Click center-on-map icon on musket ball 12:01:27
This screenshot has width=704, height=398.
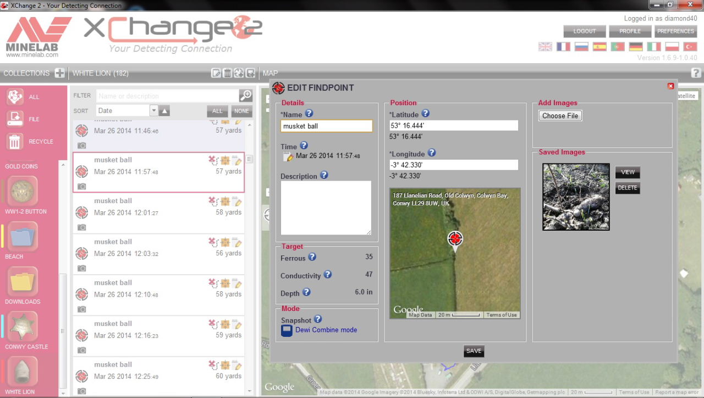(x=226, y=201)
